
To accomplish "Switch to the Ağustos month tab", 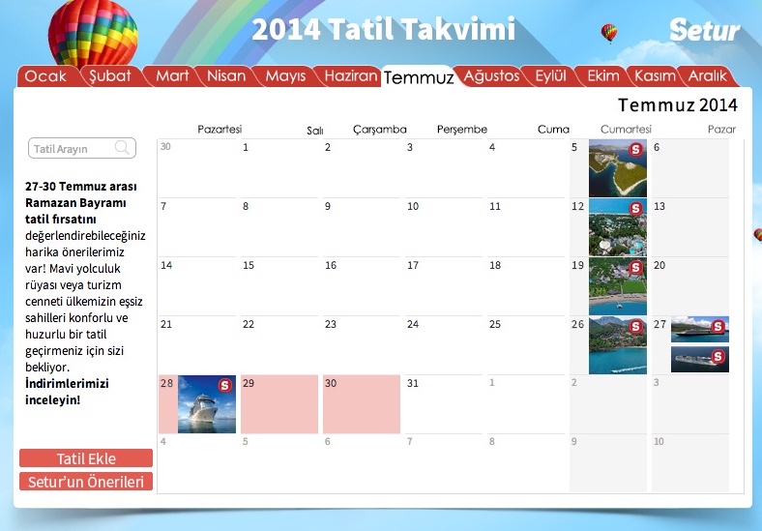I will click(x=491, y=75).
